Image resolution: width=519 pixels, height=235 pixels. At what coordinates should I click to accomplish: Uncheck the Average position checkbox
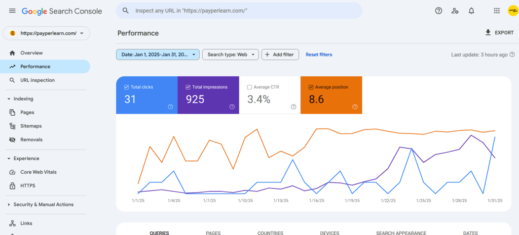tap(311, 87)
